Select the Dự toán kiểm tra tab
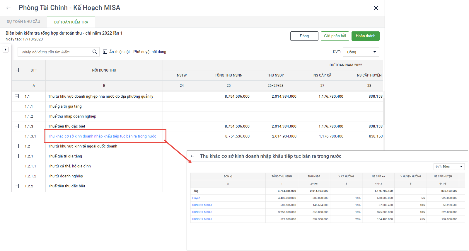 [x=71, y=22]
